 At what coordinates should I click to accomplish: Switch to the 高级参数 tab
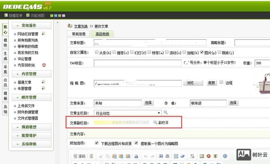coord(102,34)
